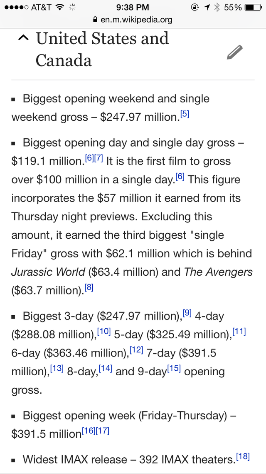
Task: Tap the Bluetooth status icon
Action: coord(217,7)
